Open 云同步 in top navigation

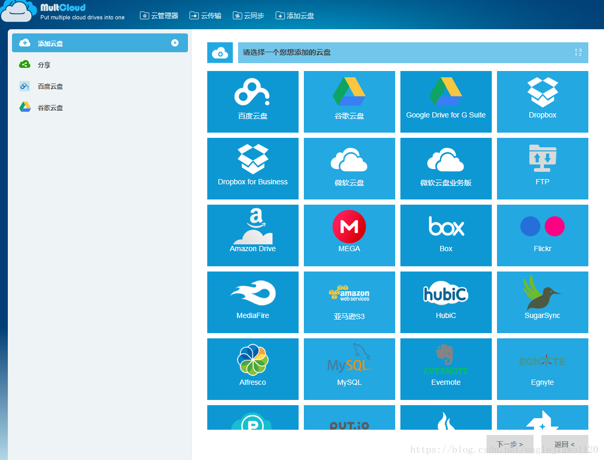[x=248, y=16]
